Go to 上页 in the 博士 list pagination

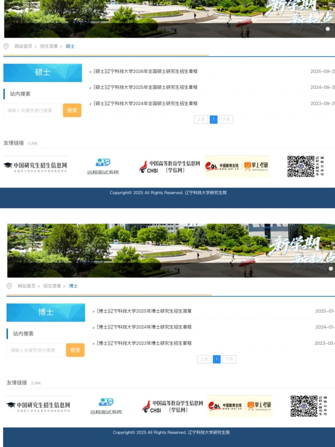pos(204,359)
